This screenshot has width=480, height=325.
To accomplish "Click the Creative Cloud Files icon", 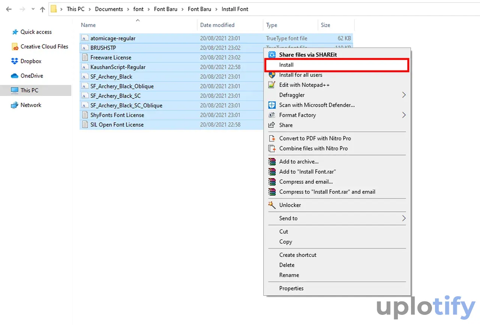I will pos(15,47).
